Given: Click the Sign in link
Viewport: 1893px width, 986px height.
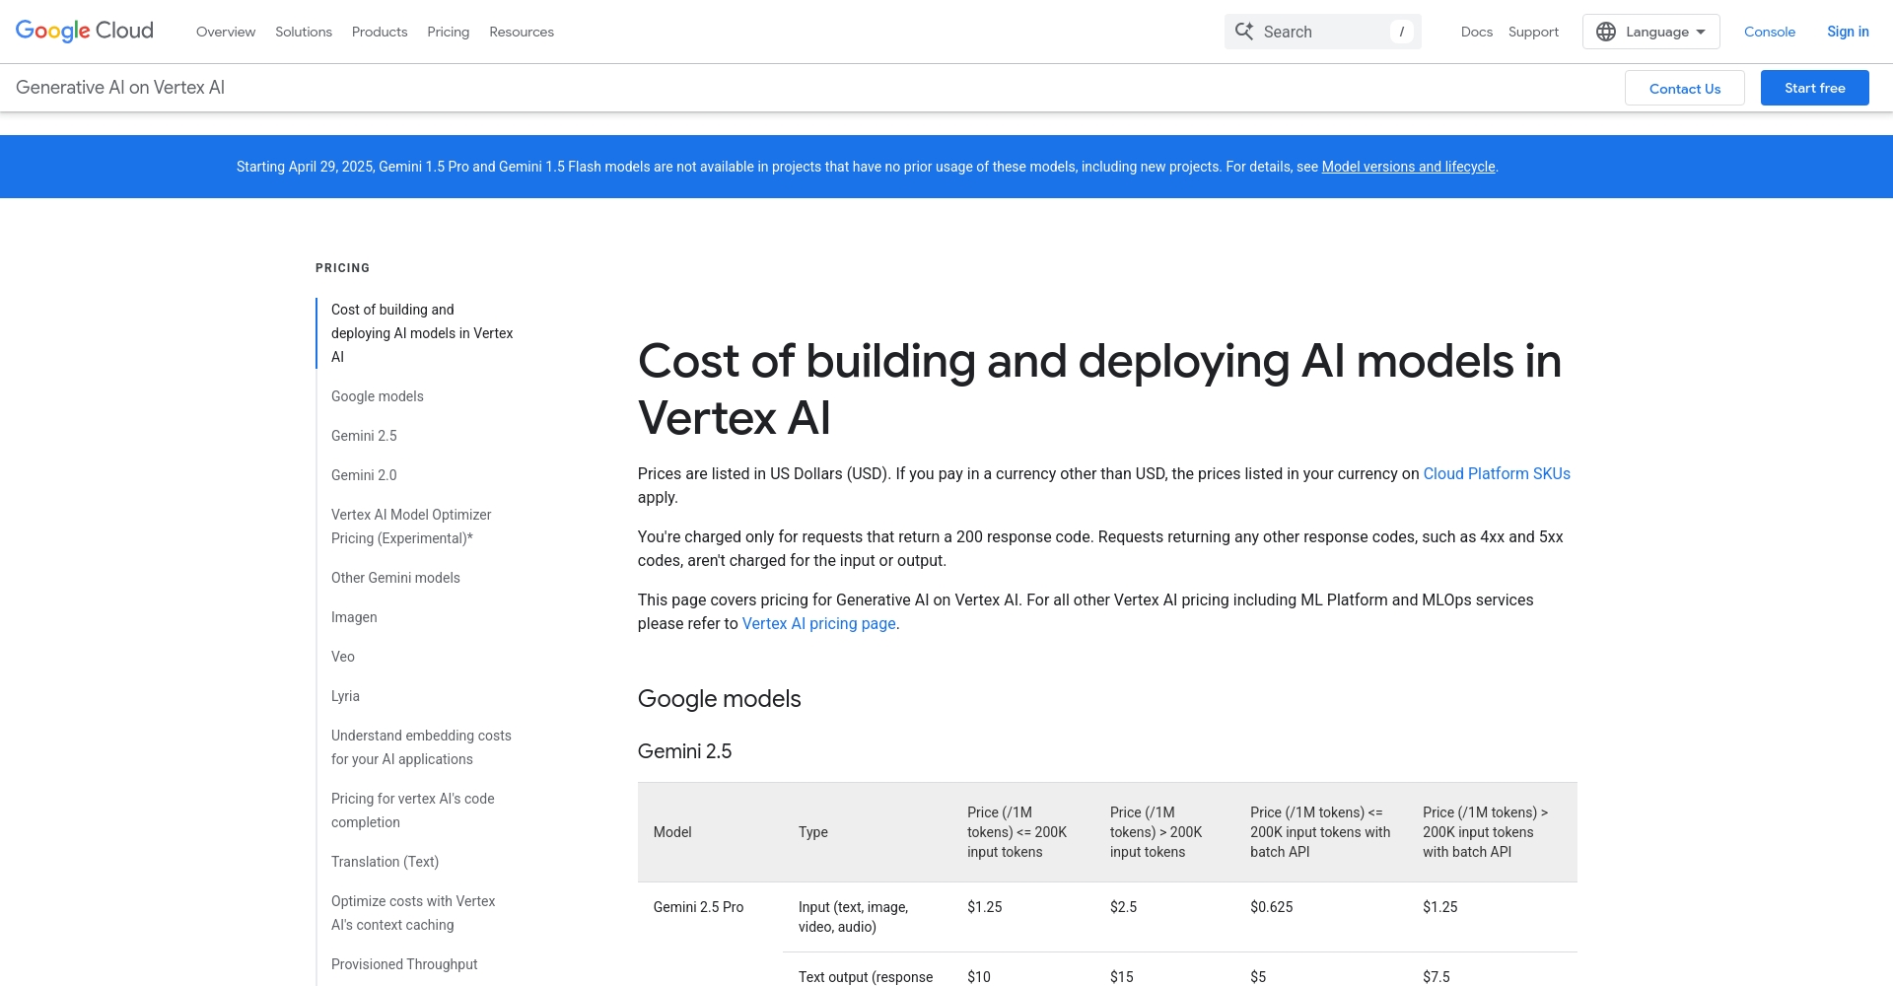Looking at the screenshot, I should tap(1848, 32).
